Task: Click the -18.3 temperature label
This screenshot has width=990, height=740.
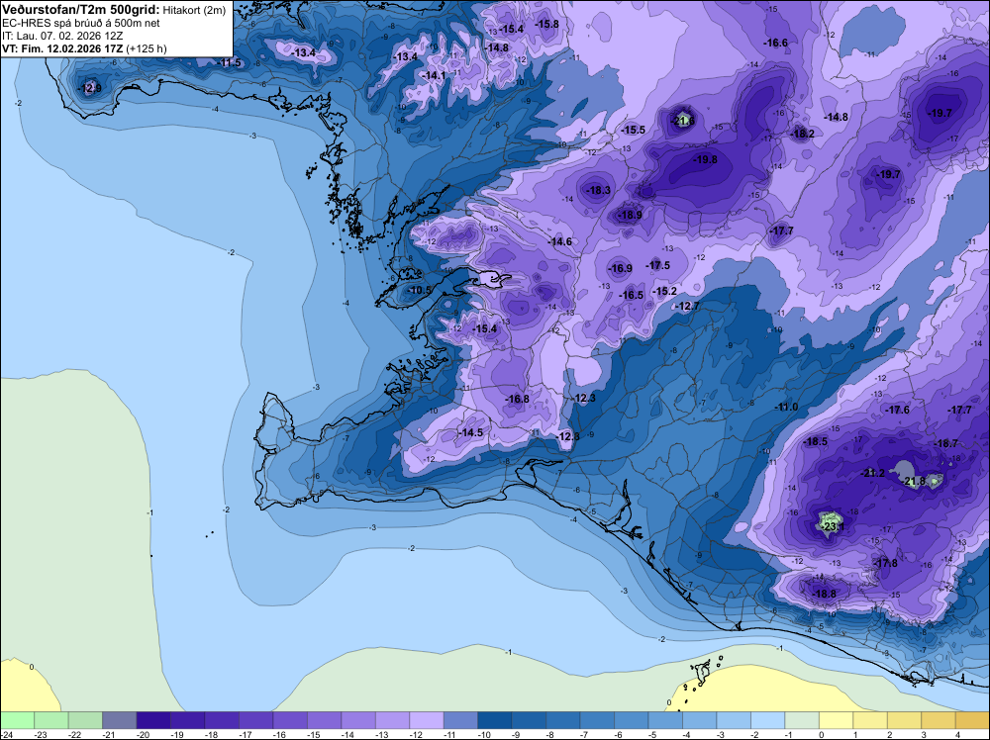Action: (599, 190)
